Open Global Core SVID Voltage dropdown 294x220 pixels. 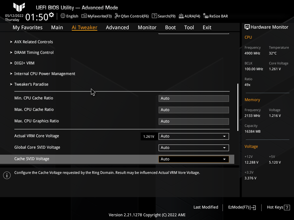194,148
